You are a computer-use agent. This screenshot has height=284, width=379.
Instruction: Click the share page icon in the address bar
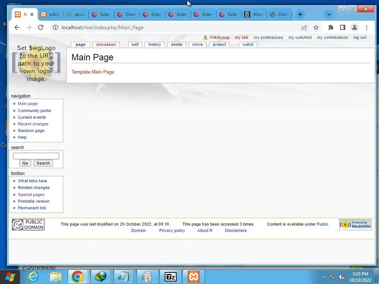click(304, 27)
